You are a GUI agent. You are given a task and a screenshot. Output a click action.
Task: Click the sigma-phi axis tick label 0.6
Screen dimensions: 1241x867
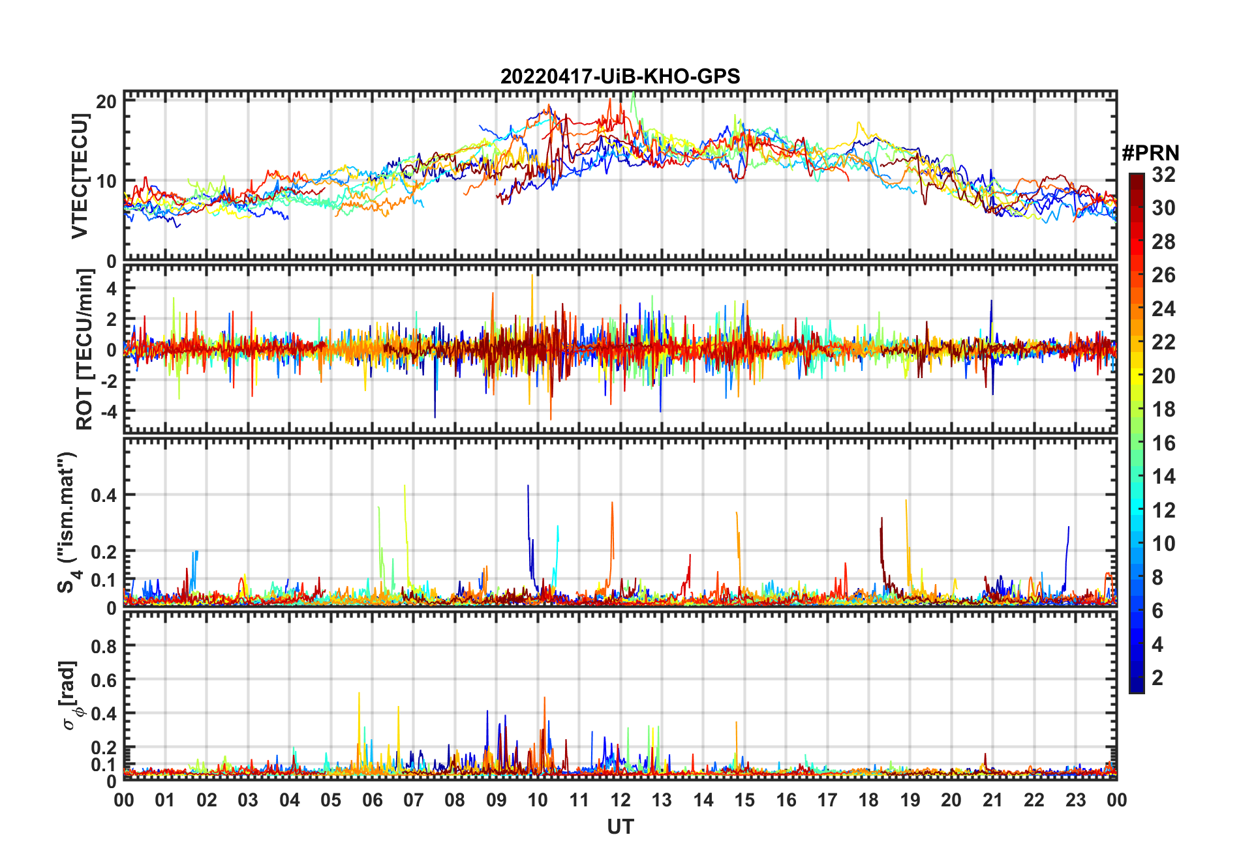point(104,681)
